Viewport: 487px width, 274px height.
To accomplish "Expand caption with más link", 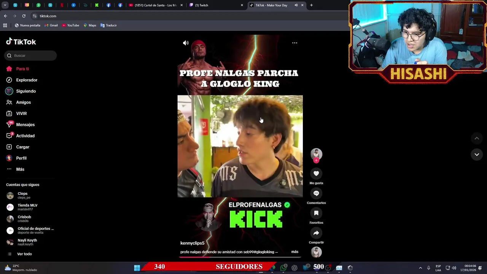I will tap(295, 252).
